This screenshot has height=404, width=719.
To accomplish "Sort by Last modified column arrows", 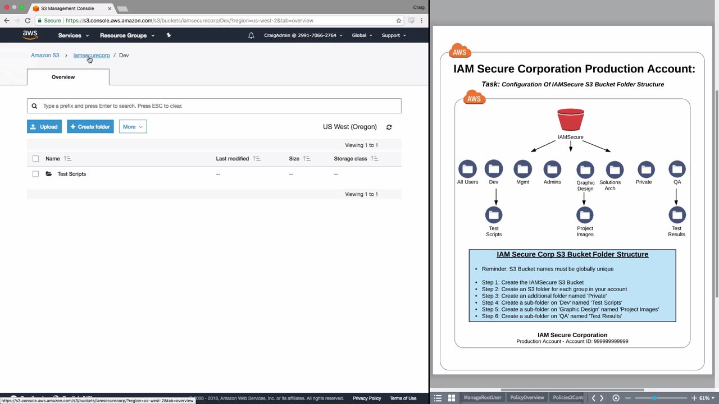I will coord(257,159).
